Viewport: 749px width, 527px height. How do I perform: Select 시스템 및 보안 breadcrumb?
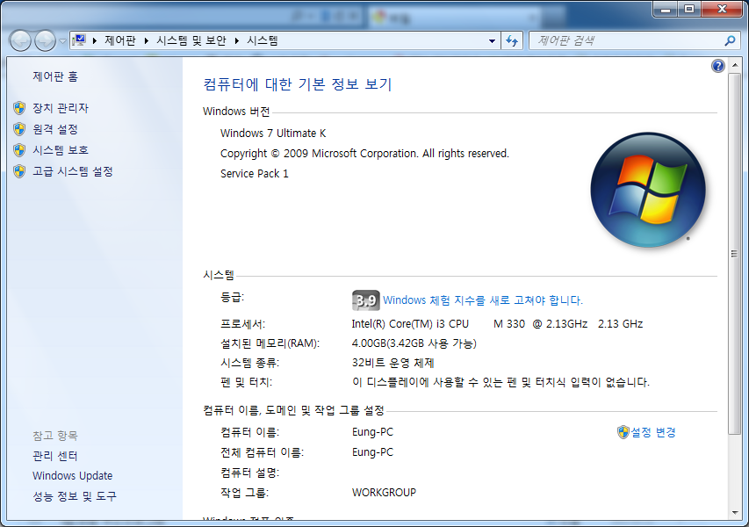[191, 40]
